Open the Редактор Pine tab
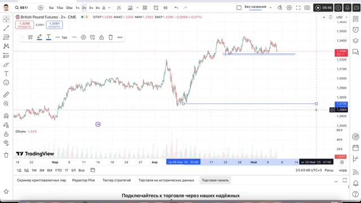 tap(83, 180)
